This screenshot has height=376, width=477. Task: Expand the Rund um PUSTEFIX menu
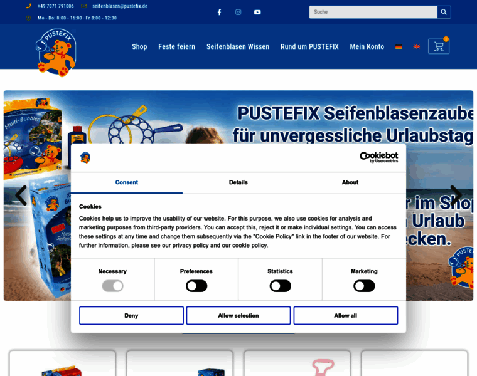[x=309, y=47]
